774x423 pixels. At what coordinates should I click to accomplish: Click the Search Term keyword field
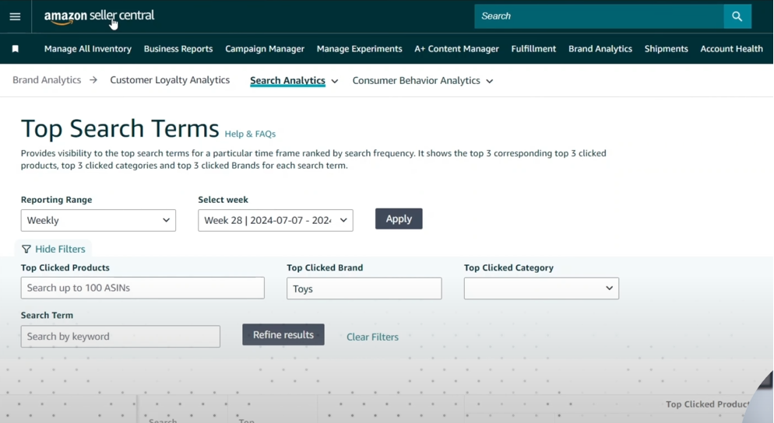pos(121,336)
